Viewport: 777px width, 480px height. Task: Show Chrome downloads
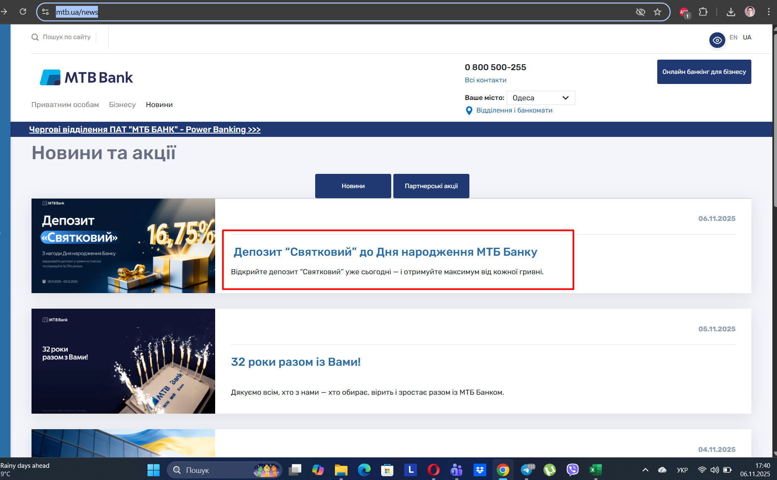[x=731, y=12]
